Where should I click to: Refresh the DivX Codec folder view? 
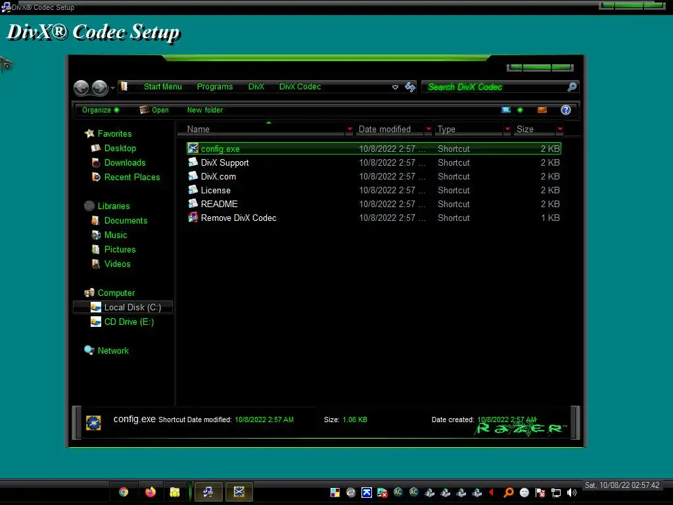(x=410, y=87)
